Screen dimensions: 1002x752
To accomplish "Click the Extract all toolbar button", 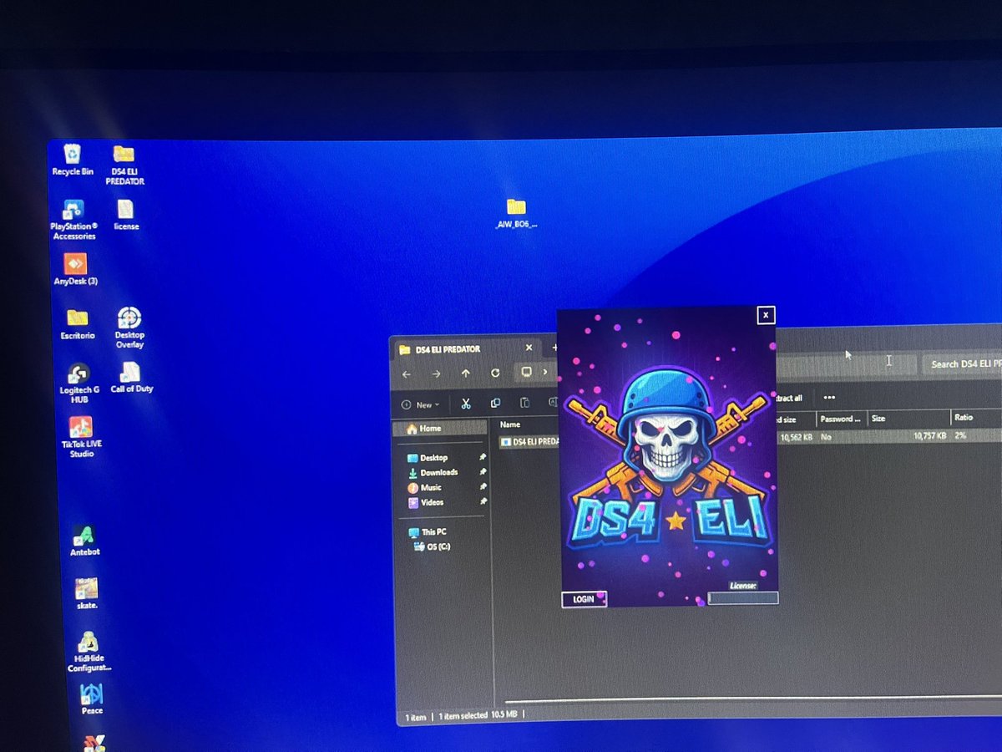I will point(788,399).
